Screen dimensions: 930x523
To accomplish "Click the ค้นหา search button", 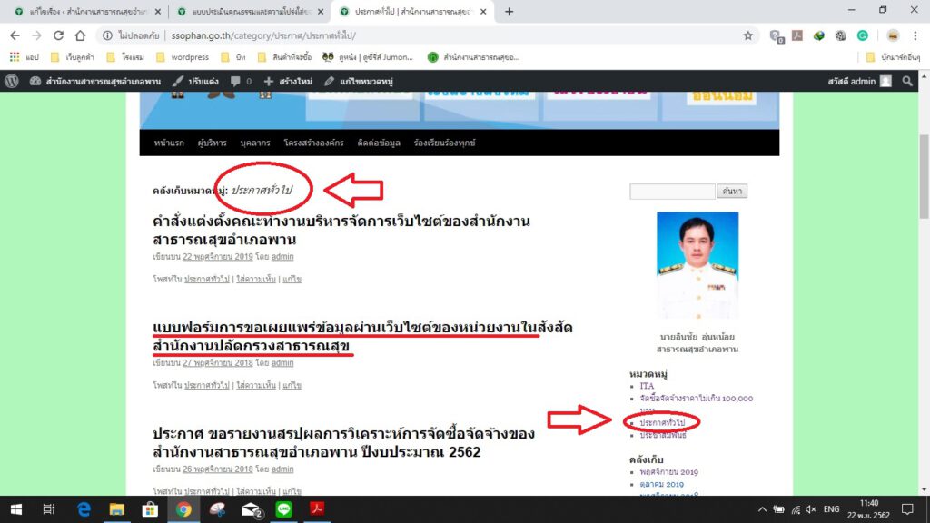I will click(732, 191).
